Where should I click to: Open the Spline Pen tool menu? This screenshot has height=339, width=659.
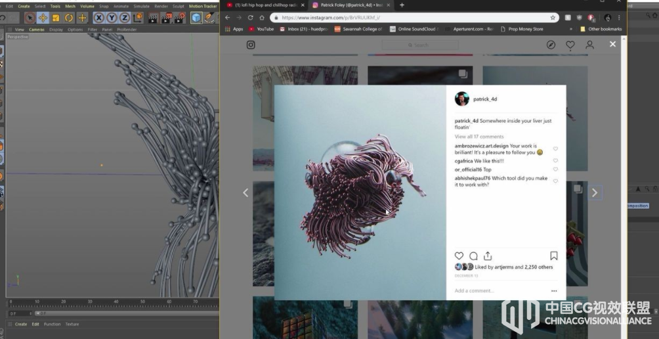click(209, 18)
